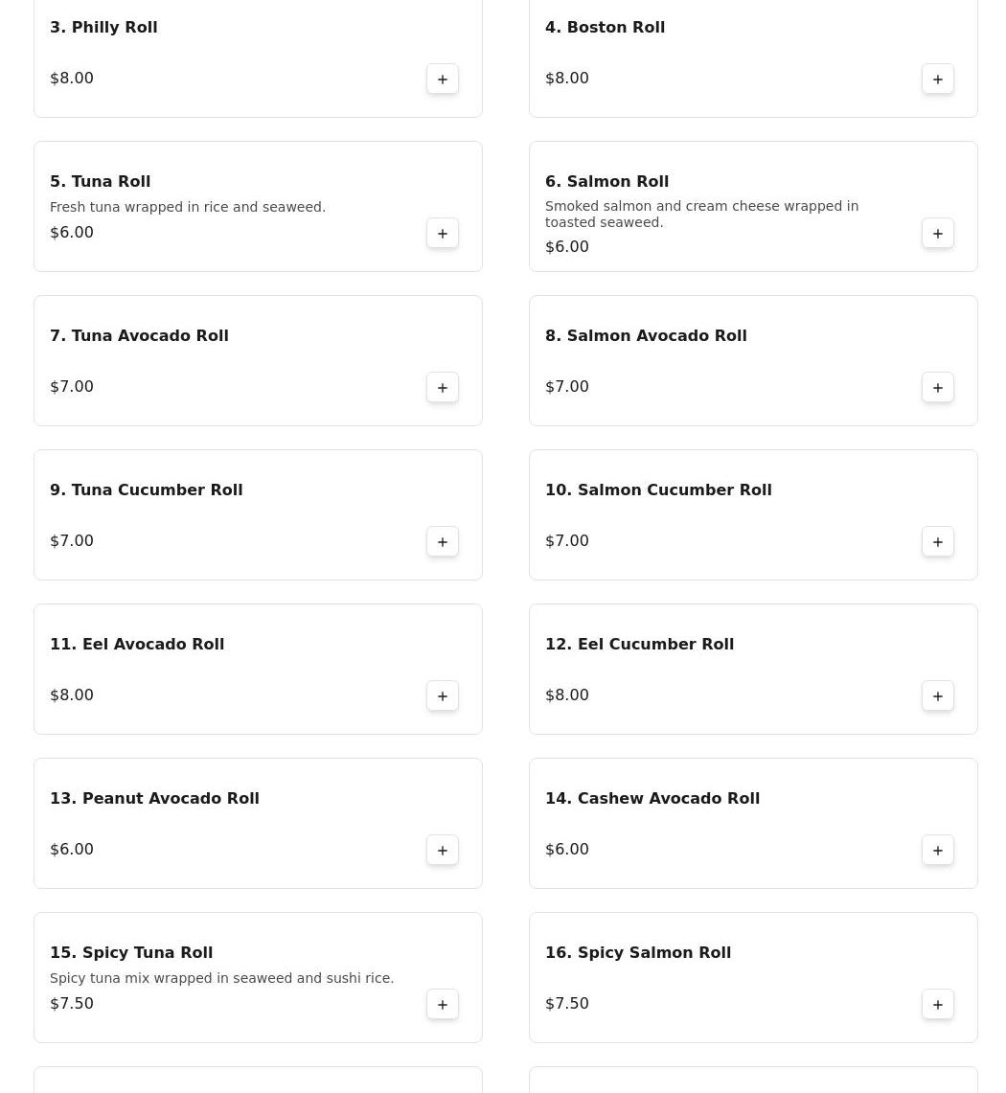The image size is (1006, 1093).
Task: Add Spicy Salmon Roll to order
Action: [938, 1005]
